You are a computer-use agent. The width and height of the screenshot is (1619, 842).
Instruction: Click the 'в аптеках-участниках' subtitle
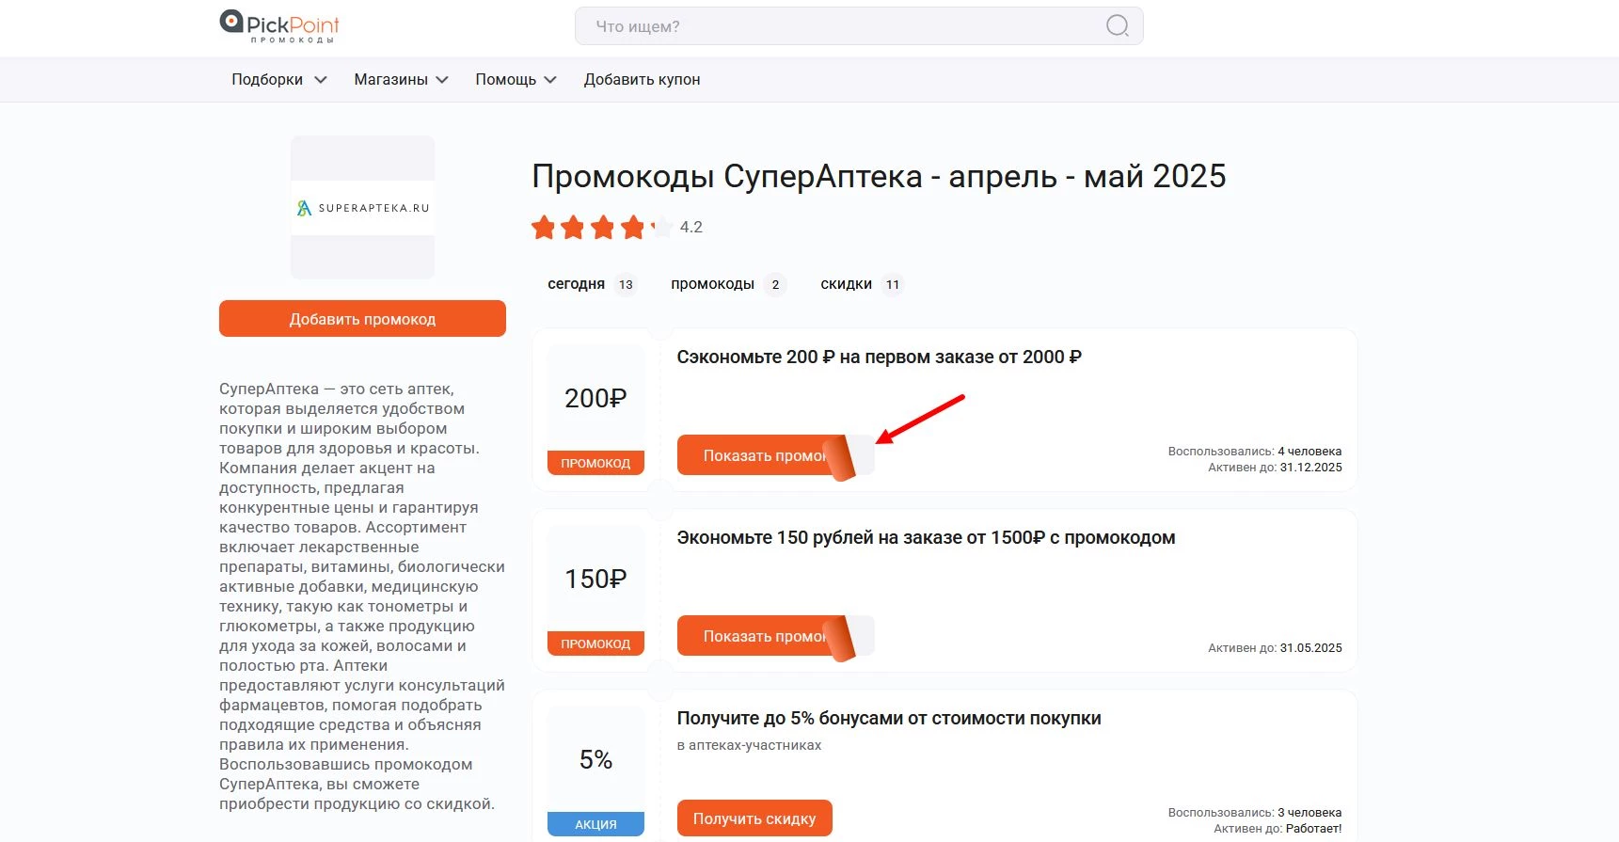coord(749,745)
